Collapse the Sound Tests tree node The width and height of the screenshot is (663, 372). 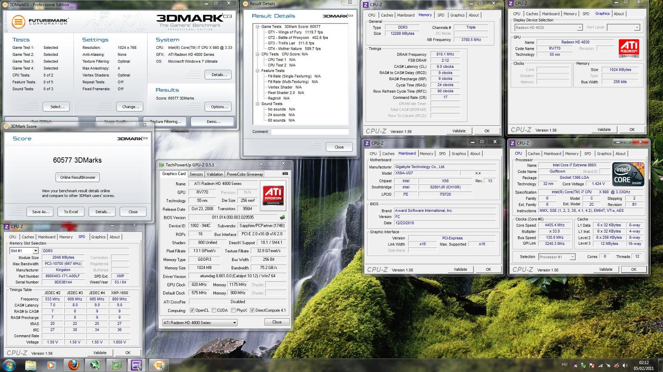[257, 104]
